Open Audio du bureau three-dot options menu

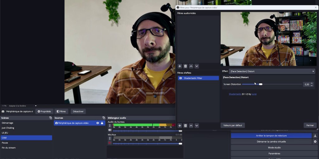110,125
